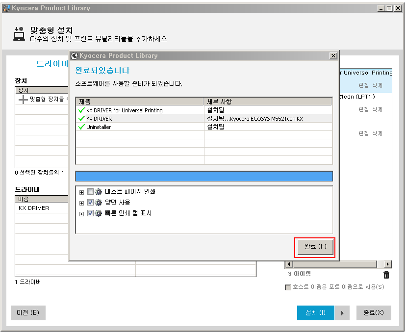Viewport: 406px width, 334px height.
Task: Click green checkmark beside KX DRIVER row
Action: (x=81, y=118)
